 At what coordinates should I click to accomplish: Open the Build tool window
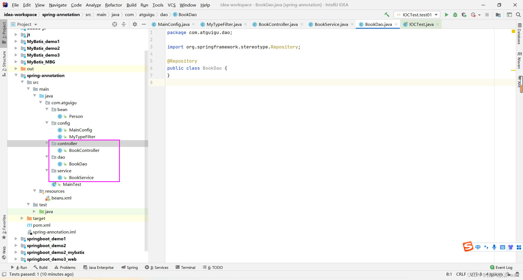pos(40,267)
